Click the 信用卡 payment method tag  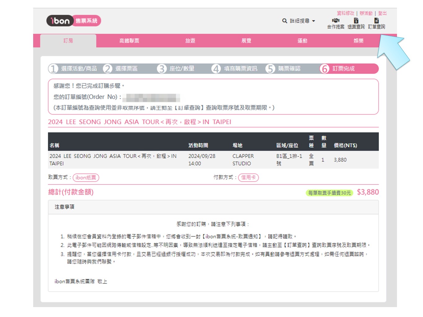249,177
